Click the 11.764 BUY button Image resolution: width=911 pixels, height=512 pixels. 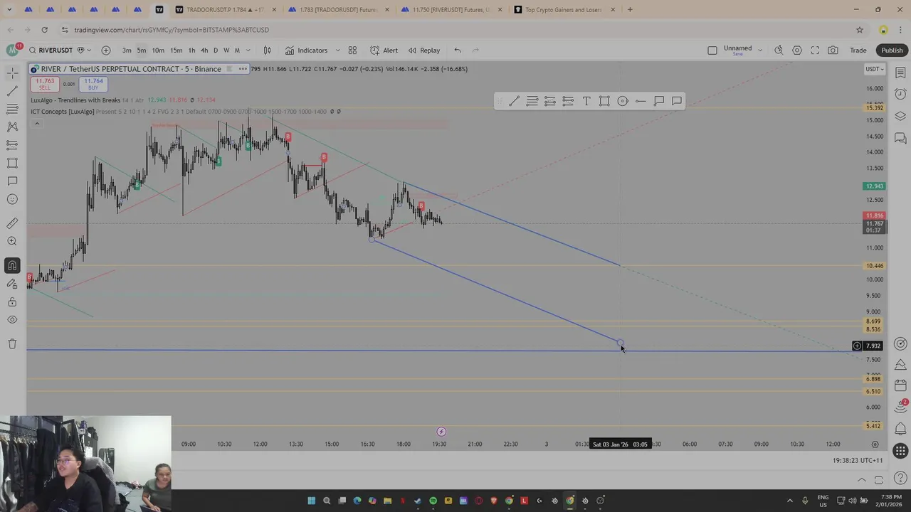click(x=93, y=84)
